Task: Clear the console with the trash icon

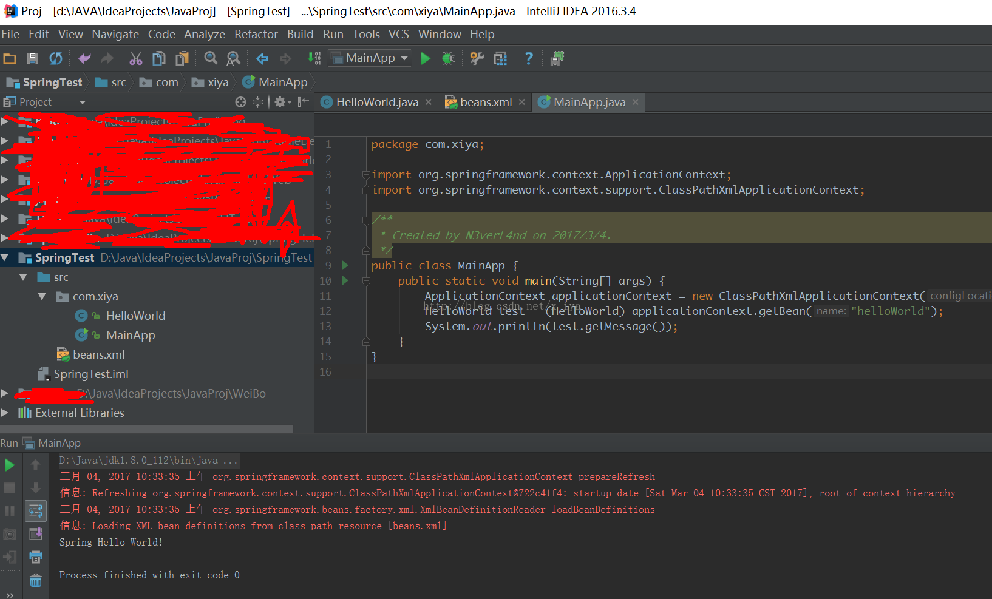Action: click(x=36, y=581)
